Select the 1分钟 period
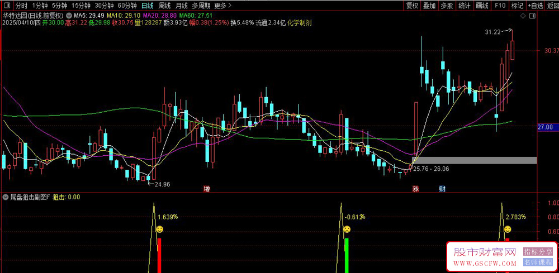 point(40,6)
